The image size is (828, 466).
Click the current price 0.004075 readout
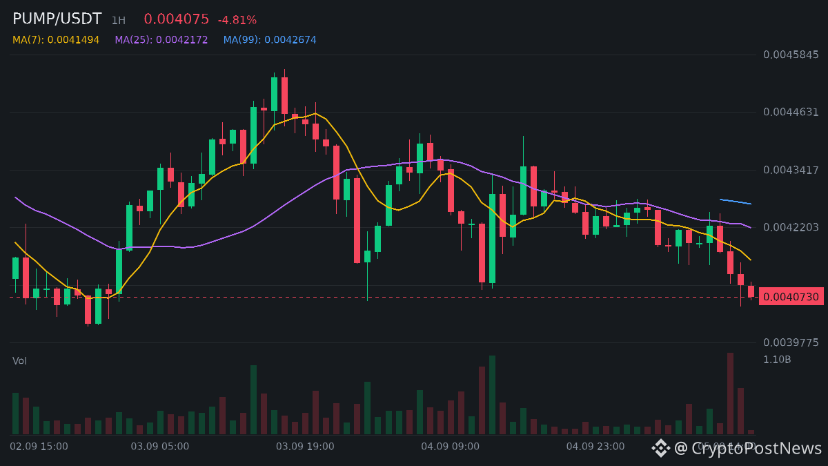point(176,19)
